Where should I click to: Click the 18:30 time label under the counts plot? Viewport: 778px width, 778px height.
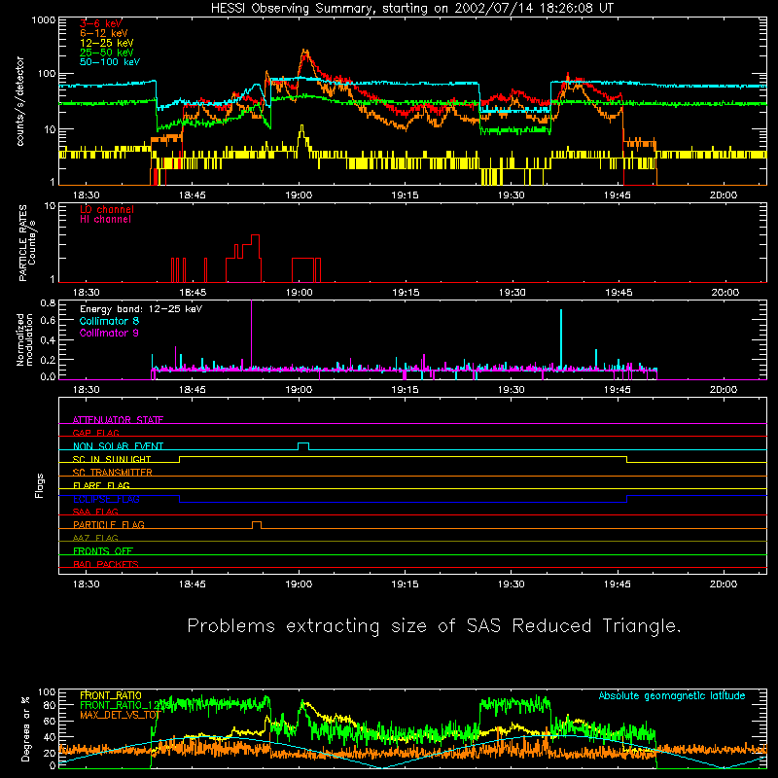[86, 195]
